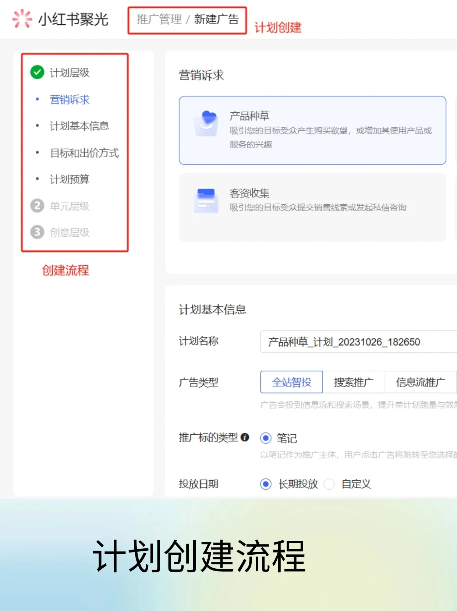The height and width of the screenshot is (611, 457).
Task: Select 全站智投 ad type
Action: 291,382
